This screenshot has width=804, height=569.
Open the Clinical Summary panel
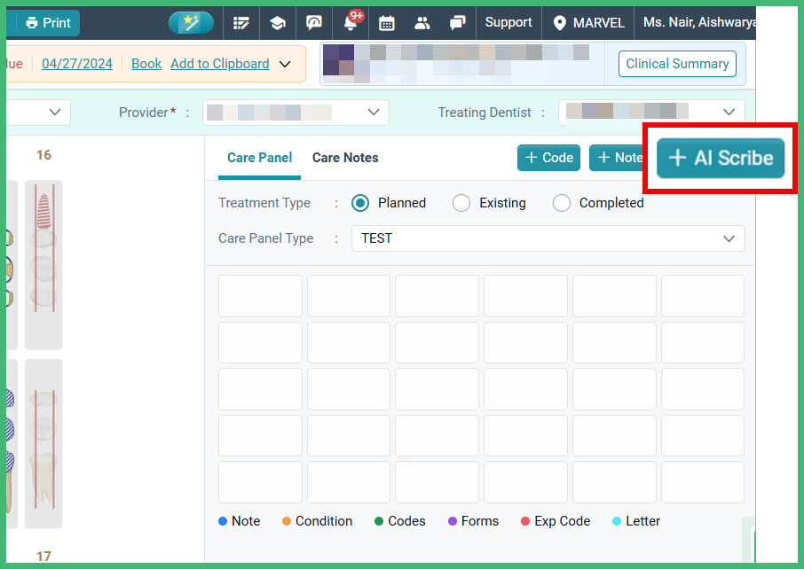pos(676,64)
